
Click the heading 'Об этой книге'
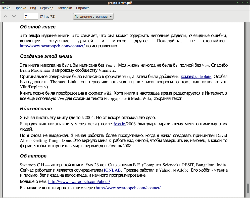click(x=38, y=27)
